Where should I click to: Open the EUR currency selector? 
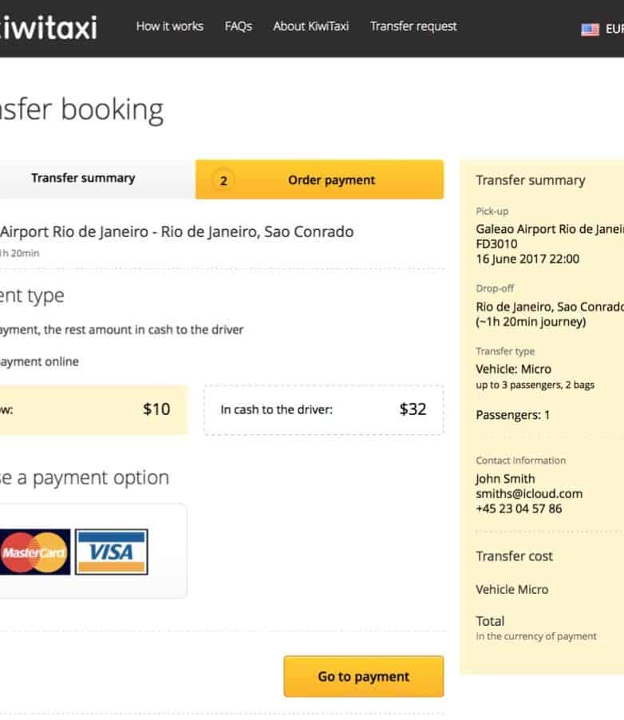pyautogui.click(x=614, y=30)
